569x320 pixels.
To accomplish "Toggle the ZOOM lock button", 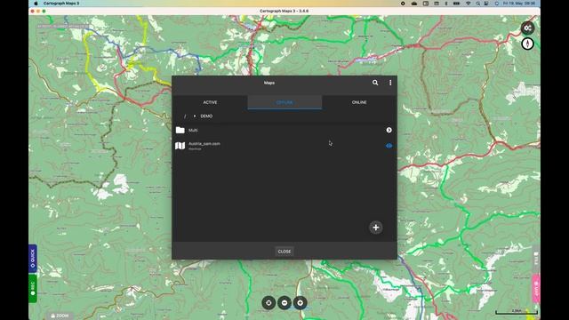I will coord(60,316).
